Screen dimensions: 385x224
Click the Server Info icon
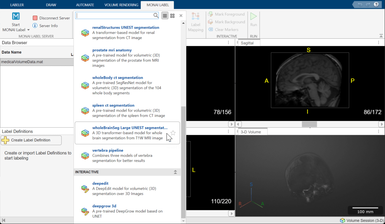(x=35, y=26)
